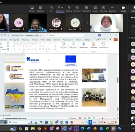This screenshot has height=132, width=135.
Task: Open the Рецензування ribbon tab
Action: coord(68,40)
